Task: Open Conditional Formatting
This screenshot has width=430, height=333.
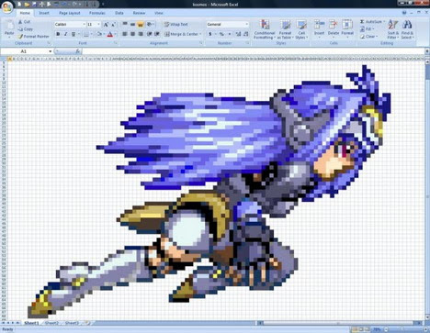Action: click(x=265, y=29)
